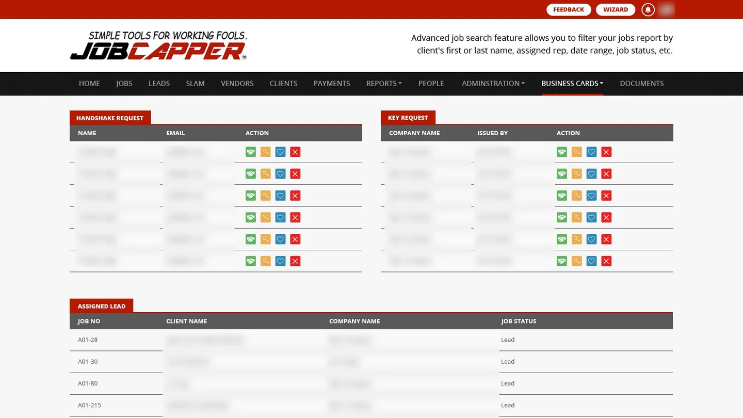743x418 pixels.
Task: Click blue heart icon in first Key Request row
Action: (592, 152)
